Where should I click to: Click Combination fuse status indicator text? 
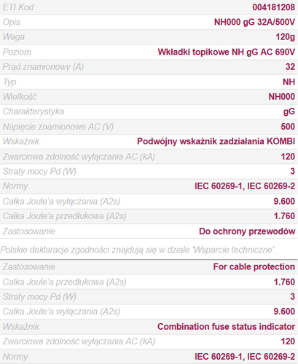[226, 327]
